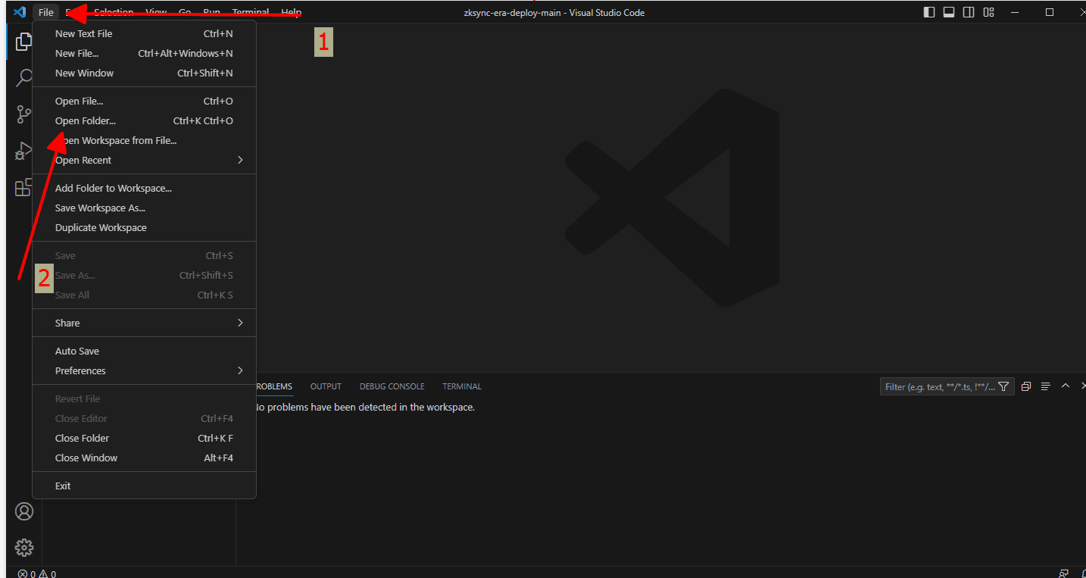The width and height of the screenshot is (1086, 578).
Task: Choose Close Window
Action: pos(144,458)
